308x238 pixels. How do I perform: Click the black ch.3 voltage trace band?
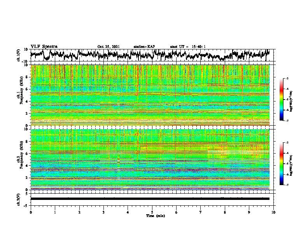tap(150, 199)
